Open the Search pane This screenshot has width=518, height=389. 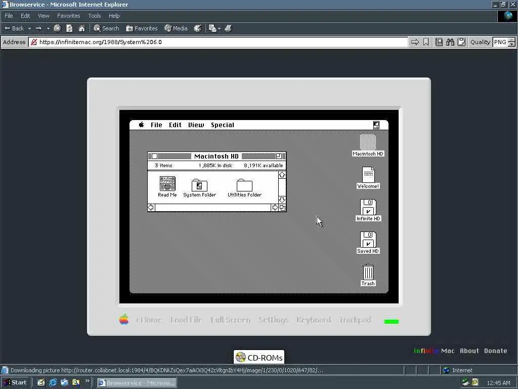[x=106, y=28]
